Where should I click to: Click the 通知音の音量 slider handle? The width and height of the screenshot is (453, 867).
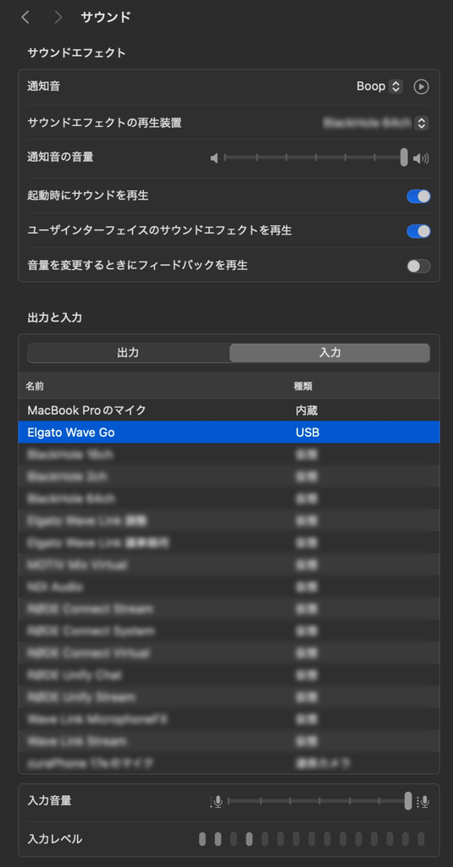pos(405,157)
